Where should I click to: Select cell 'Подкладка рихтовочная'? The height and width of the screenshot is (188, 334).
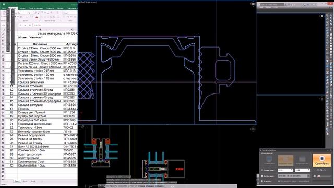click(x=40, y=124)
